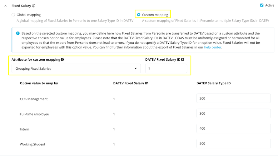
Task: Click the 'Attribute for custom mapping' label
Action: tap(36, 60)
